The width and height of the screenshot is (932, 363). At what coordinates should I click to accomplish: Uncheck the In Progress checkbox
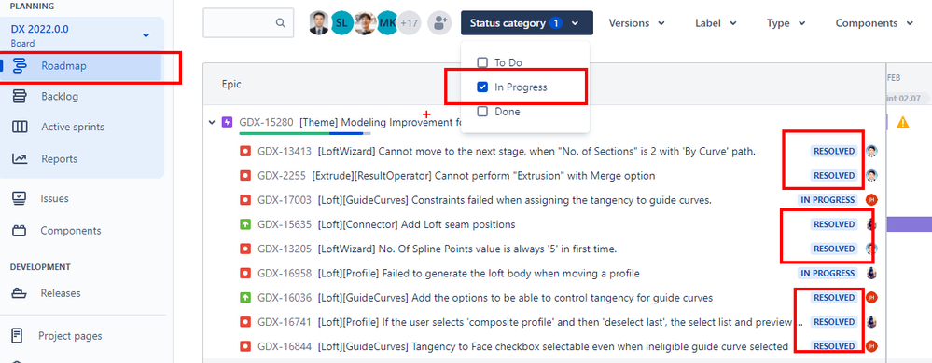[x=482, y=87]
